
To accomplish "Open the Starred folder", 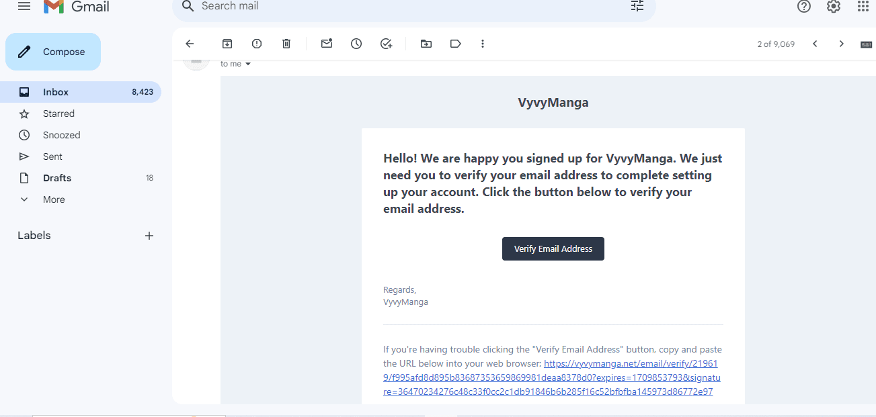I will pyautogui.click(x=81, y=113).
